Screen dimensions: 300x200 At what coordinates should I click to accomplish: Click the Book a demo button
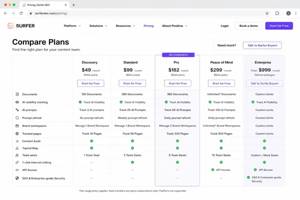(x=248, y=26)
